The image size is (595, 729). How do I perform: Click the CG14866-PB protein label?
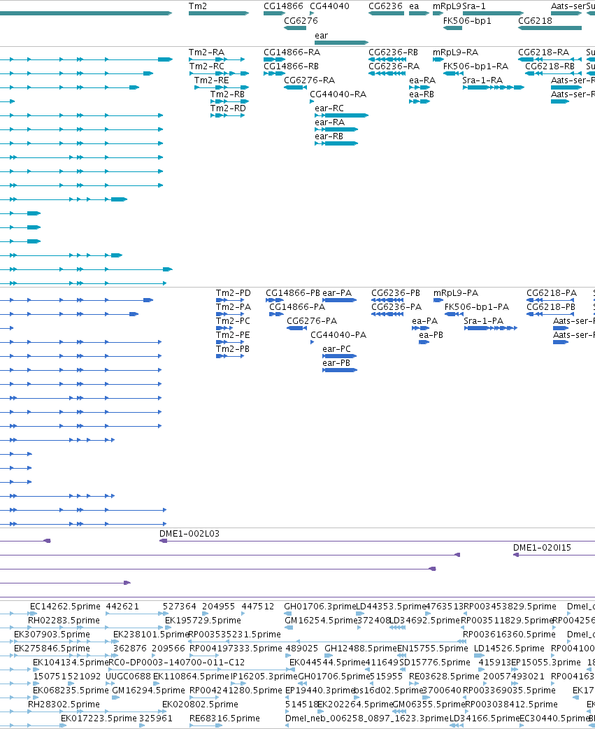(x=293, y=293)
